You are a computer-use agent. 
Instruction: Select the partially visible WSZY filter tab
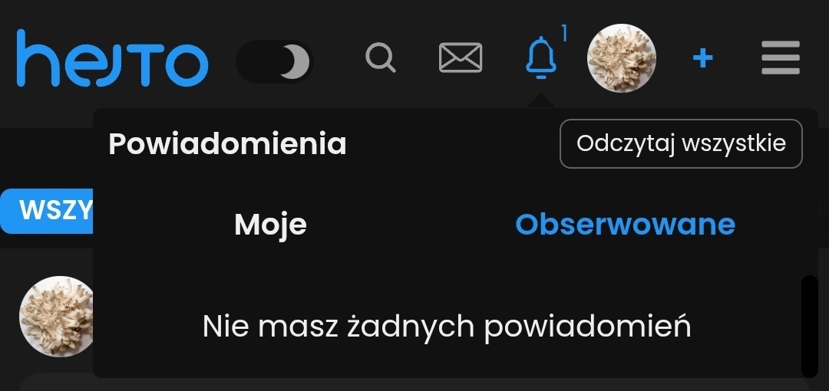[48, 210]
